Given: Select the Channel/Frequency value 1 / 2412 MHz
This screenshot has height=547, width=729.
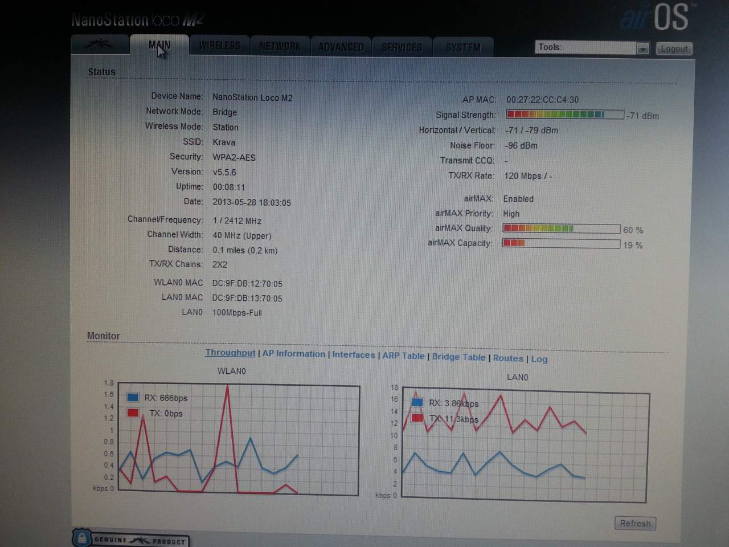Looking at the screenshot, I should tap(237, 221).
